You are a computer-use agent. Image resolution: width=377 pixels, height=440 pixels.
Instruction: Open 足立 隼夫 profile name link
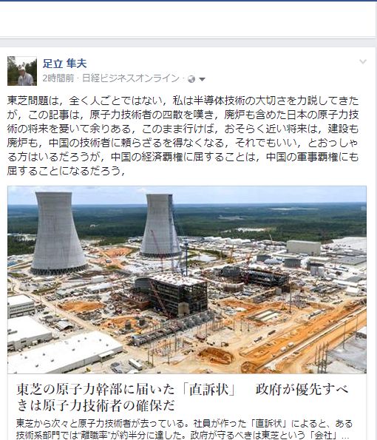pyautogui.click(x=64, y=64)
